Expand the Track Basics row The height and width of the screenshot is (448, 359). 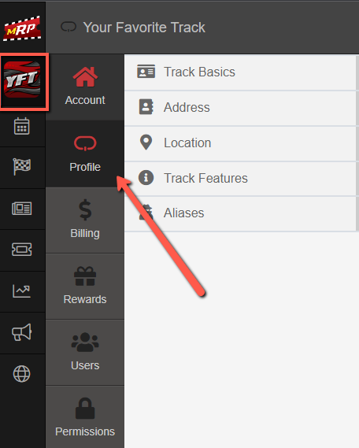point(240,72)
